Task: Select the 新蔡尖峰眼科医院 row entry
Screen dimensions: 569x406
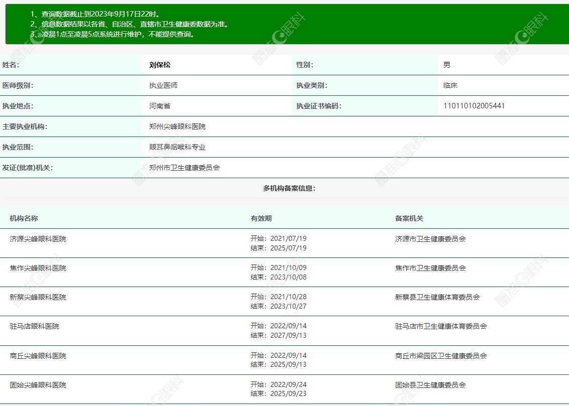Action: click(x=38, y=297)
